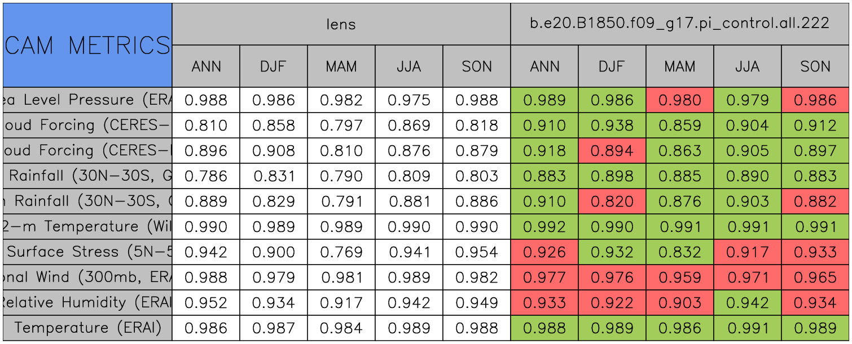The image size is (852, 344).
Task: Click the b.e20.B1850.f09_g17.pi_control.all.222 header
Action: [679, 24]
